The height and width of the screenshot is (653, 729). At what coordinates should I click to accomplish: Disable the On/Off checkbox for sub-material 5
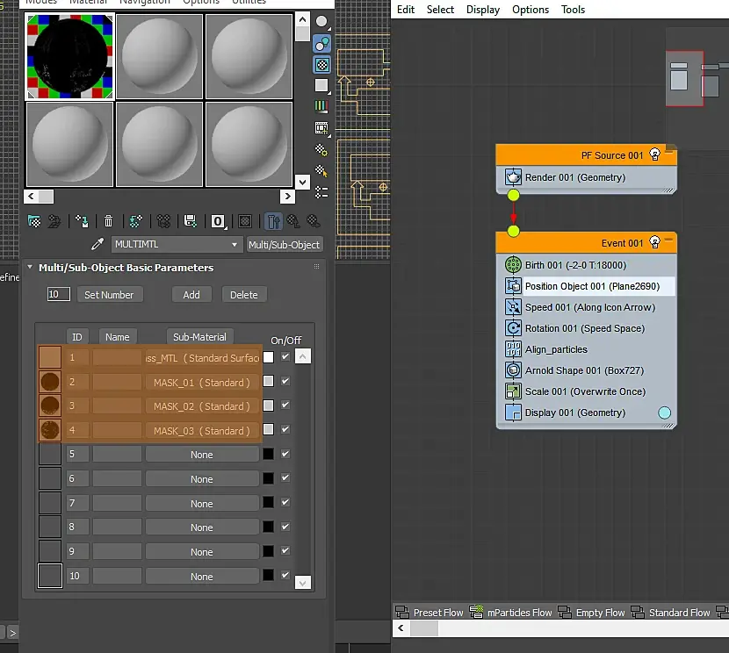(x=285, y=455)
